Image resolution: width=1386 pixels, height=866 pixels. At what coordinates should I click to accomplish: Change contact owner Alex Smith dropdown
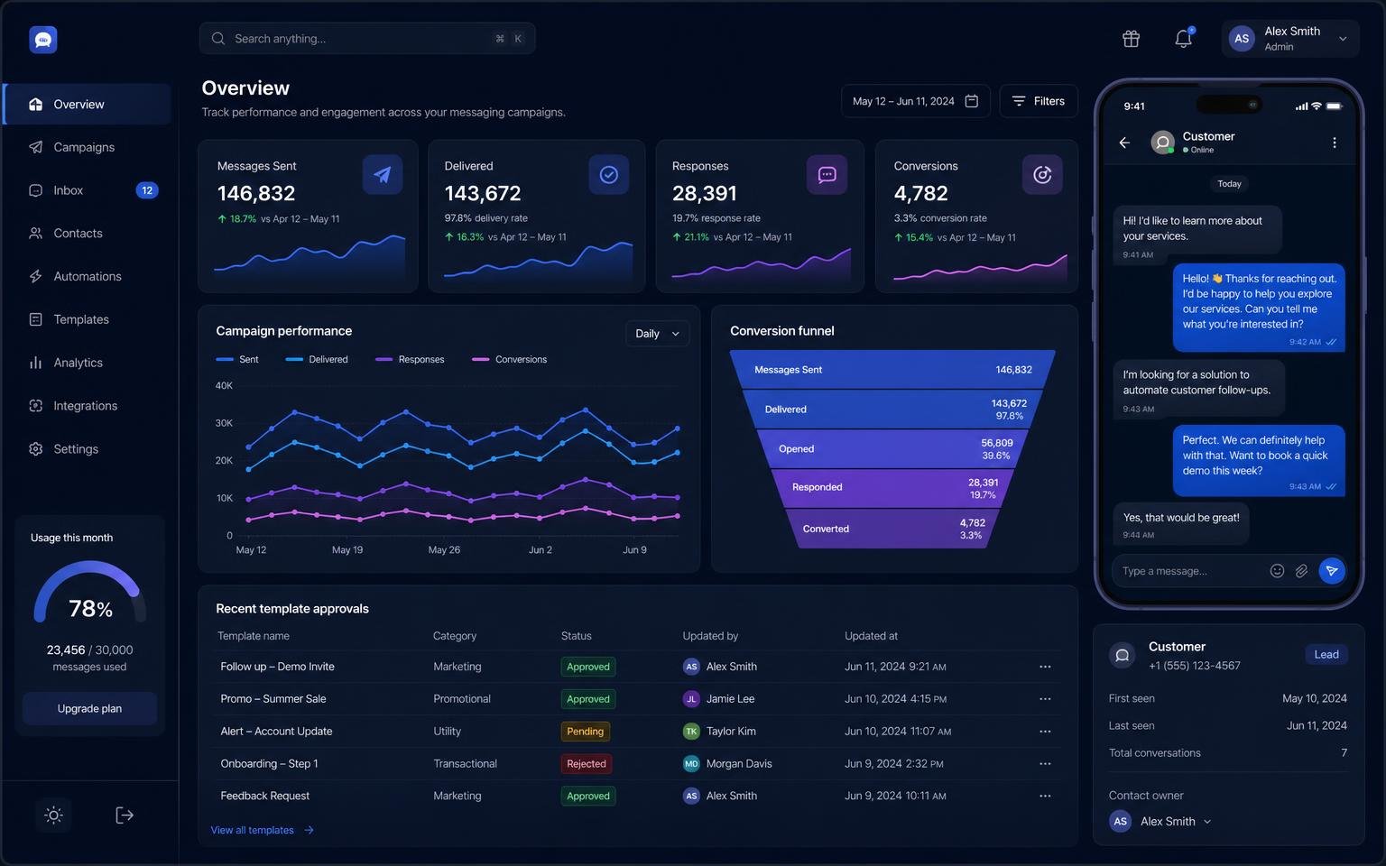click(1160, 822)
